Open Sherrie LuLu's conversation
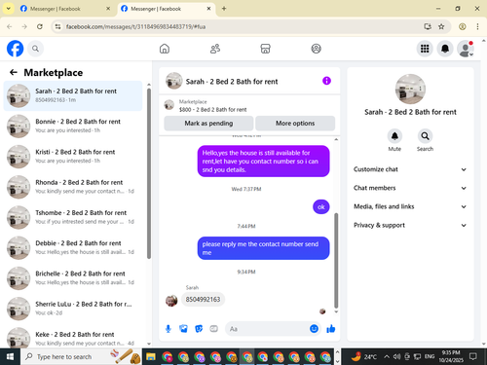This screenshot has width=487, height=365. coord(73,309)
